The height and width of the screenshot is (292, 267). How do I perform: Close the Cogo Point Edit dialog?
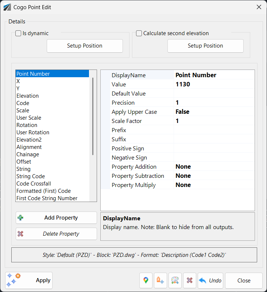[244, 281]
